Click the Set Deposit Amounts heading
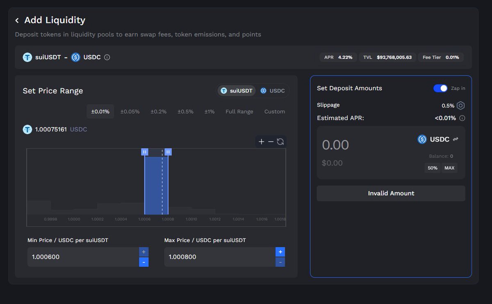The width and height of the screenshot is (492, 304). pyautogui.click(x=349, y=88)
